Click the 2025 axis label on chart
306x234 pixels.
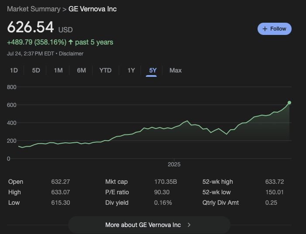coord(174,165)
